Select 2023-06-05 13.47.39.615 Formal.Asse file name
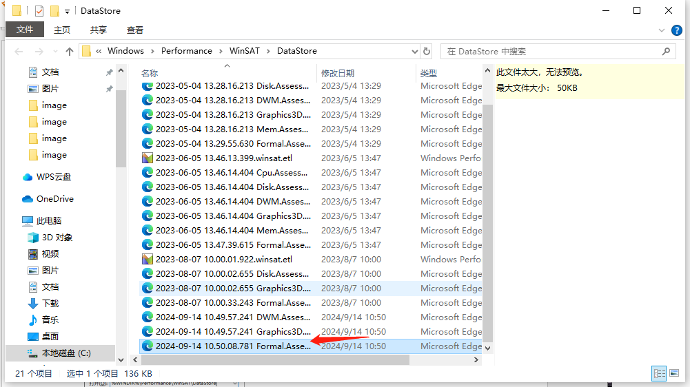This screenshot has height=387, width=690. (233, 245)
